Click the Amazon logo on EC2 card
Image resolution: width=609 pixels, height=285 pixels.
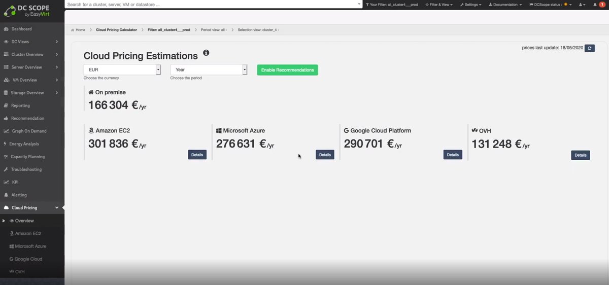pos(91,130)
